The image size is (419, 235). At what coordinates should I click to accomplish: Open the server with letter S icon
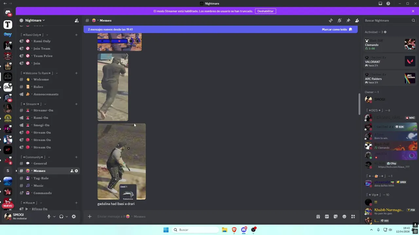tap(8, 171)
